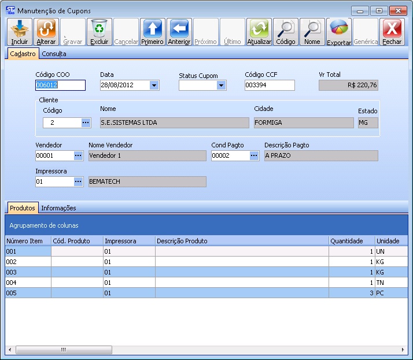Screen dimensions: 413x360
Task: Click the Cond Pagto lookup ellipsis button
Action: tap(254, 155)
